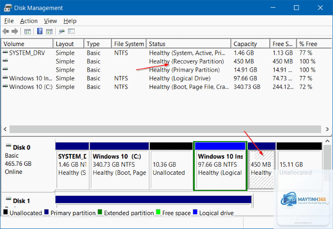
Task: Click the blue Logical drive legend swatch
Action: click(195, 212)
